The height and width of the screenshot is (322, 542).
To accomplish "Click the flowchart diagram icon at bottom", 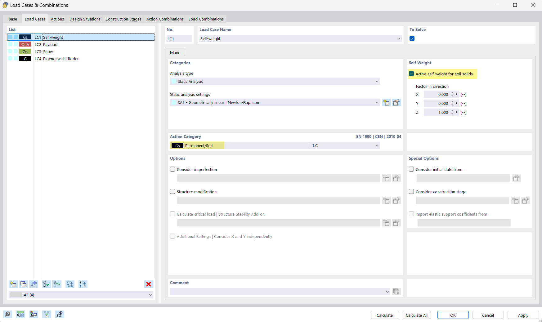I will pyautogui.click(x=47, y=314).
